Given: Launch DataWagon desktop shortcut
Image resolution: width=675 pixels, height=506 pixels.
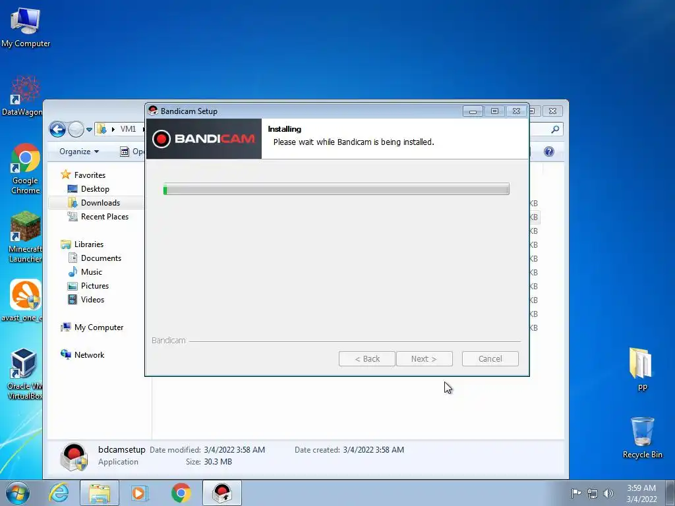Looking at the screenshot, I should 22,96.
